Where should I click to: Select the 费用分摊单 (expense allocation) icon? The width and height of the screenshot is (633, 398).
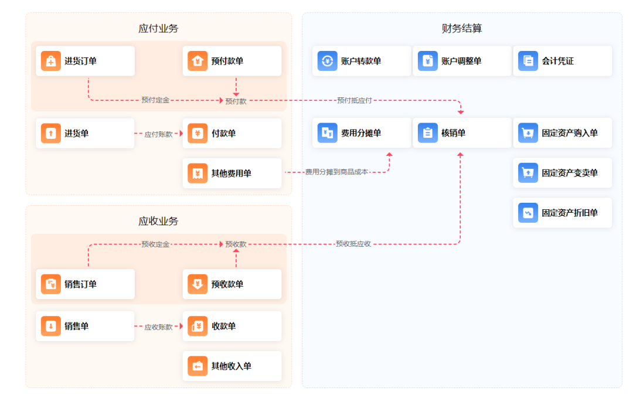pyautogui.click(x=327, y=133)
